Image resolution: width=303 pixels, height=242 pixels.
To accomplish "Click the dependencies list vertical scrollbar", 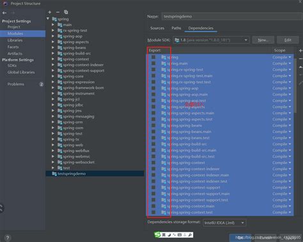I will click(x=295, y=85).
